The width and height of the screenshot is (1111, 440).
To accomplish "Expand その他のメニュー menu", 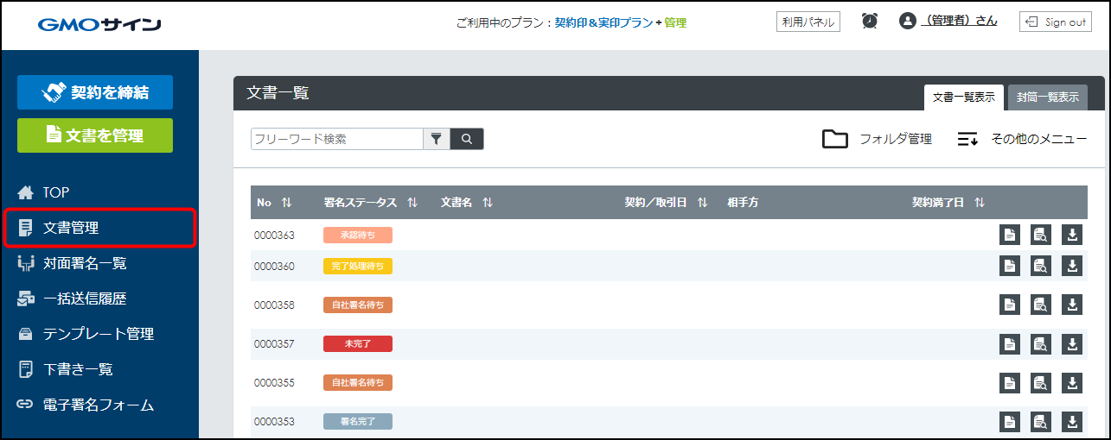I will 1022,139.
